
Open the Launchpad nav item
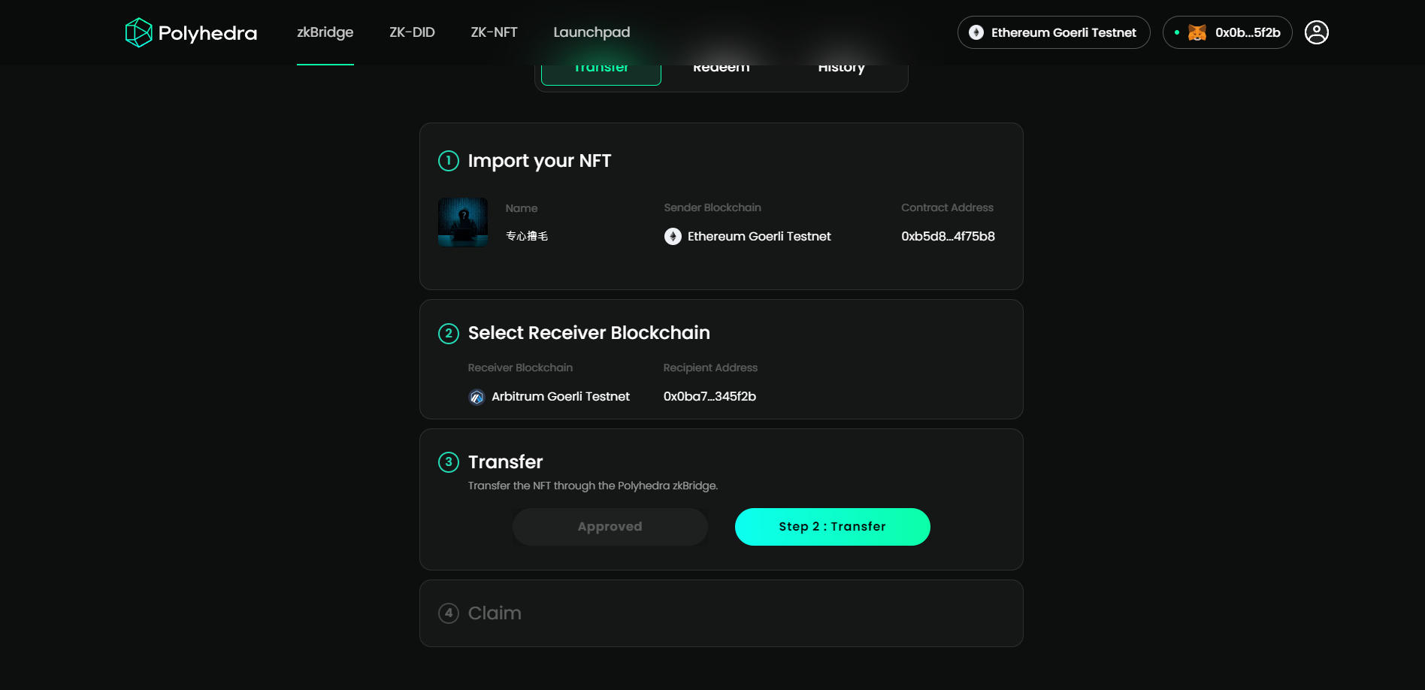(591, 32)
